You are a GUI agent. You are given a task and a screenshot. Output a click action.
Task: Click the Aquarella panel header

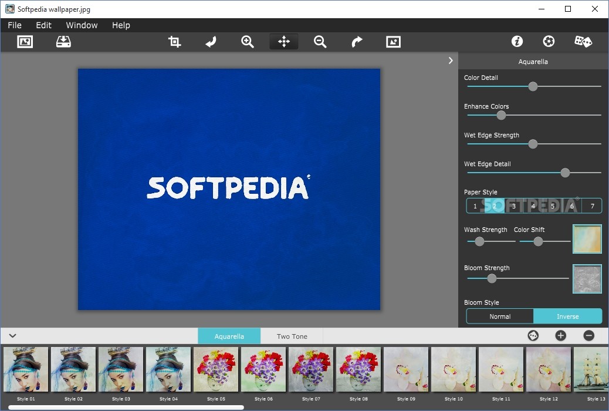pyautogui.click(x=533, y=62)
